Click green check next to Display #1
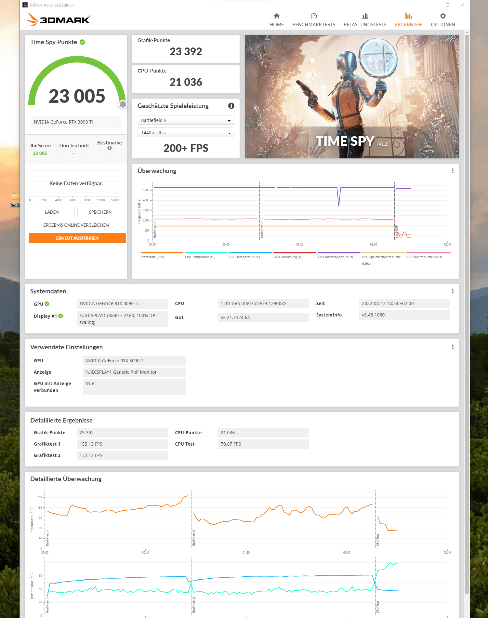This screenshot has height=618, width=488. click(61, 316)
